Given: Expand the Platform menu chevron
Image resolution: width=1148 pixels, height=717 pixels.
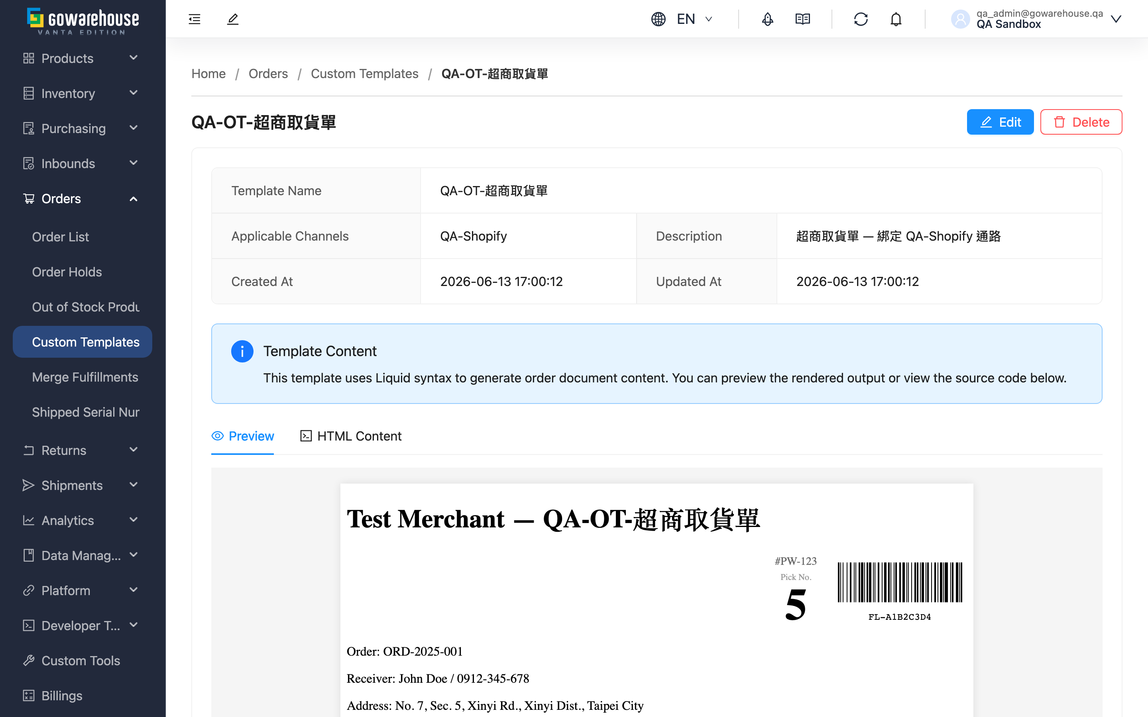Looking at the screenshot, I should point(134,590).
